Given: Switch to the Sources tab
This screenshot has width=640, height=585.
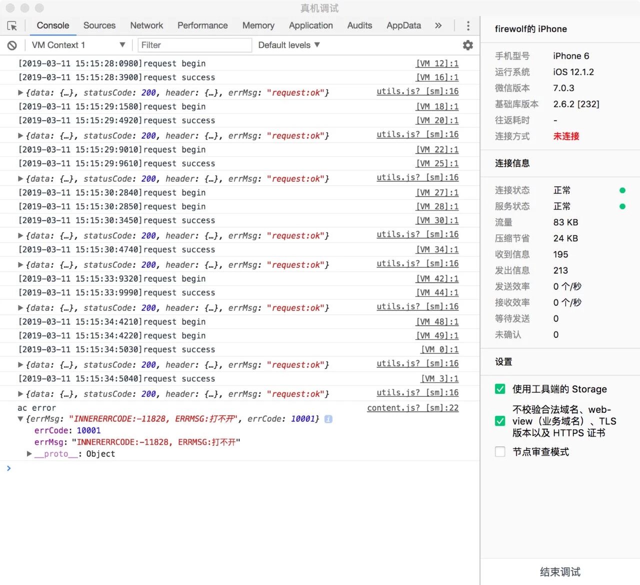Looking at the screenshot, I should click(99, 26).
